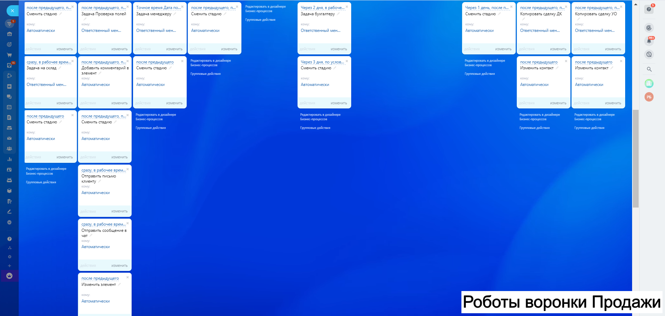Delete the Копировать сделку УО robot

click(621, 7)
